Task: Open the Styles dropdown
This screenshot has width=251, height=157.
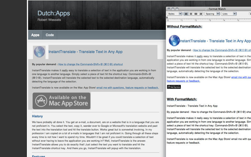Action: 174,14
